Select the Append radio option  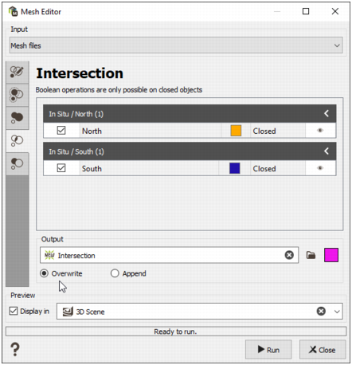[115, 273]
